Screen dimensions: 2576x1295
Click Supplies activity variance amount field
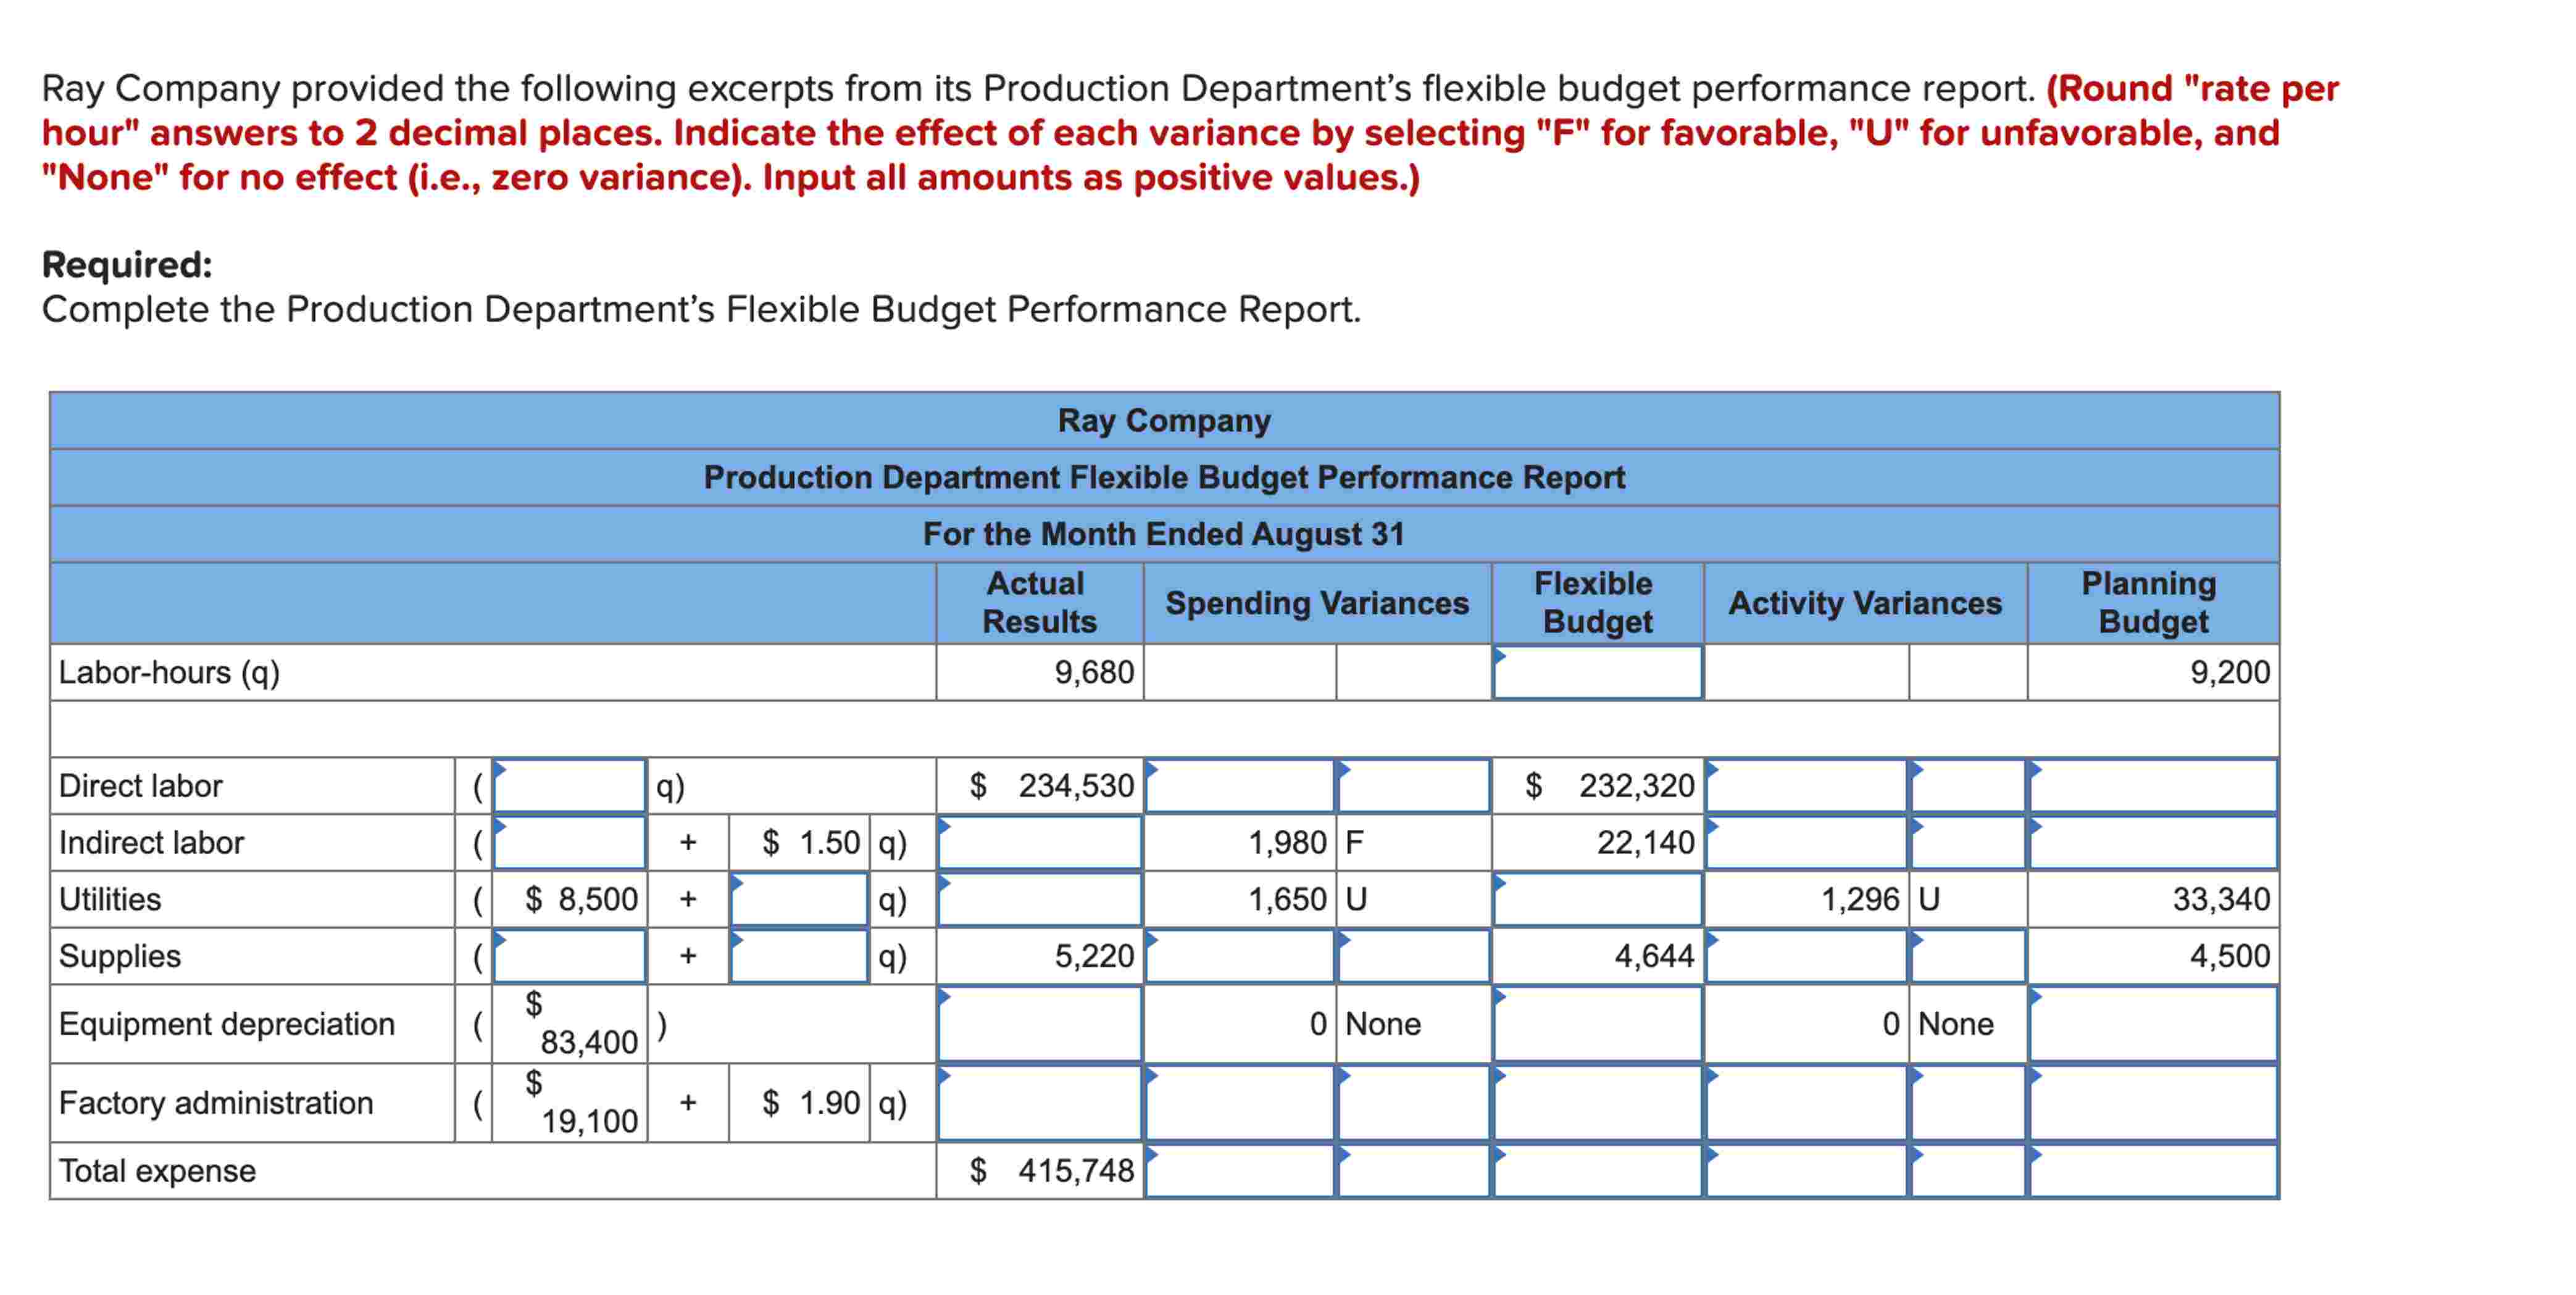pyautogui.click(x=1806, y=956)
